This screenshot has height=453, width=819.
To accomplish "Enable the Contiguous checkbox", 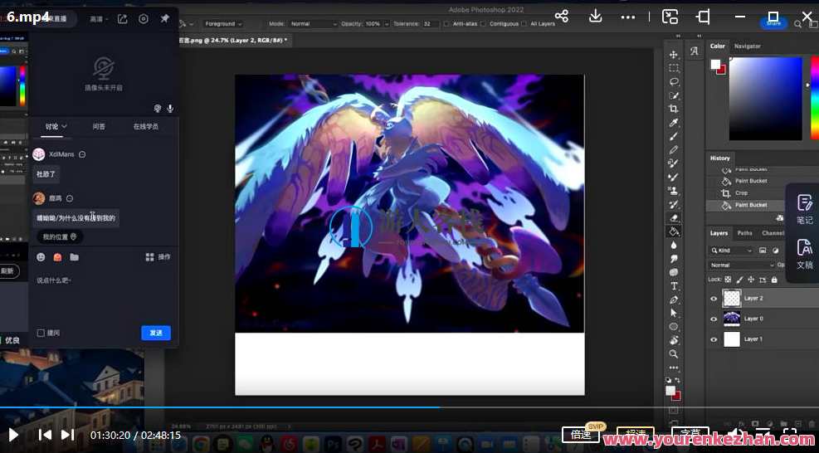I will (x=484, y=24).
